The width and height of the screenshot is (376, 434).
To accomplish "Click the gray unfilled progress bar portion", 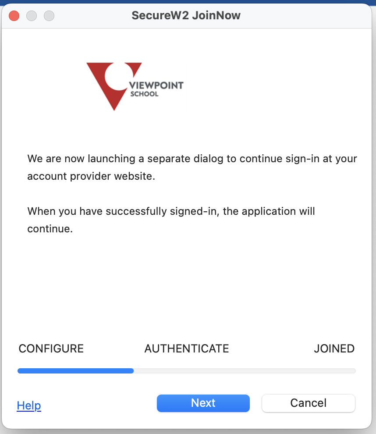I will [x=245, y=371].
